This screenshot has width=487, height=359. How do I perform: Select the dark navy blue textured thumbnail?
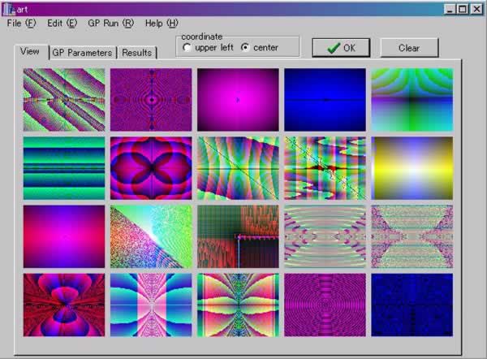pos(412,305)
